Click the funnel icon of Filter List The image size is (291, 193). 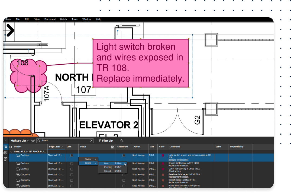[x=100, y=141]
